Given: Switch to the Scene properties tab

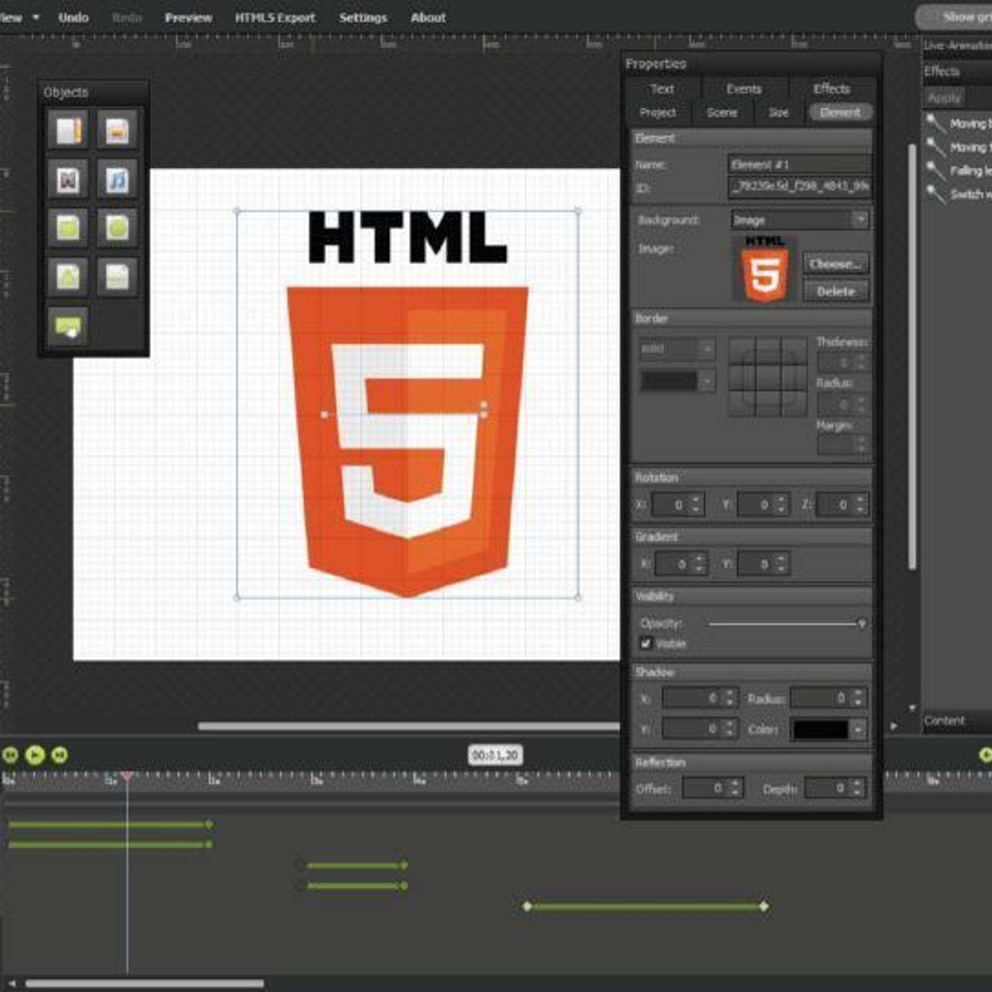Looking at the screenshot, I should 722,112.
